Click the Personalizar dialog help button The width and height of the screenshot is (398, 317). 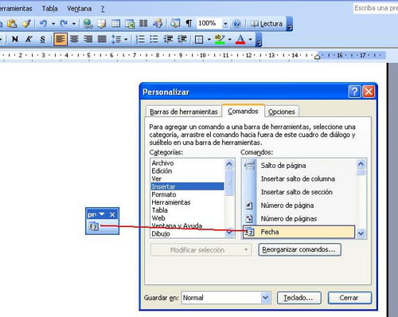354,92
